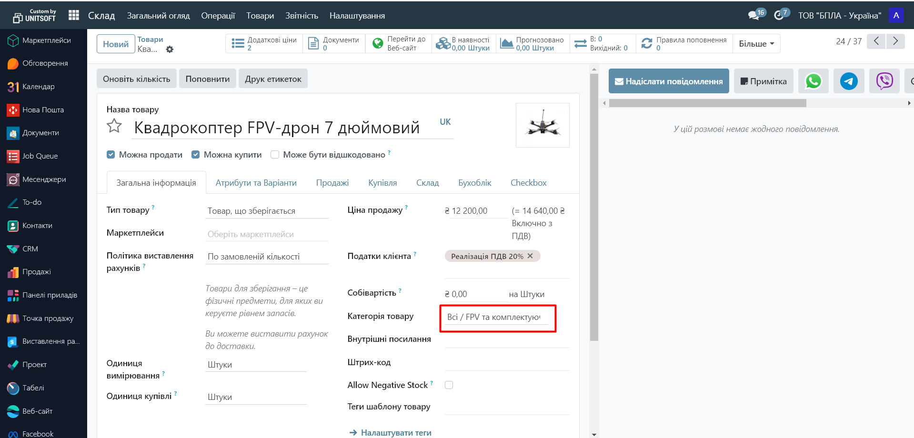Enable "Може бути відшкодовано" checkbox
The height and width of the screenshot is (438, 914).
tap(275, 155)
